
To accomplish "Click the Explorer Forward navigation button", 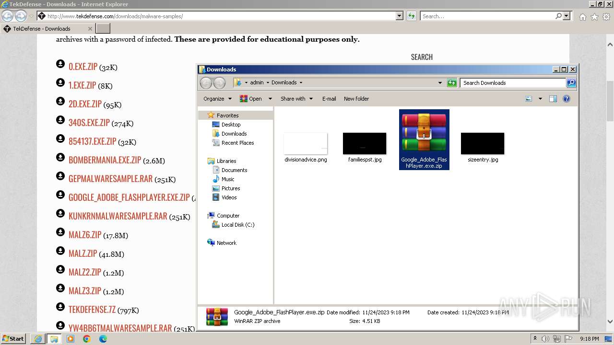I will (219, 83).
